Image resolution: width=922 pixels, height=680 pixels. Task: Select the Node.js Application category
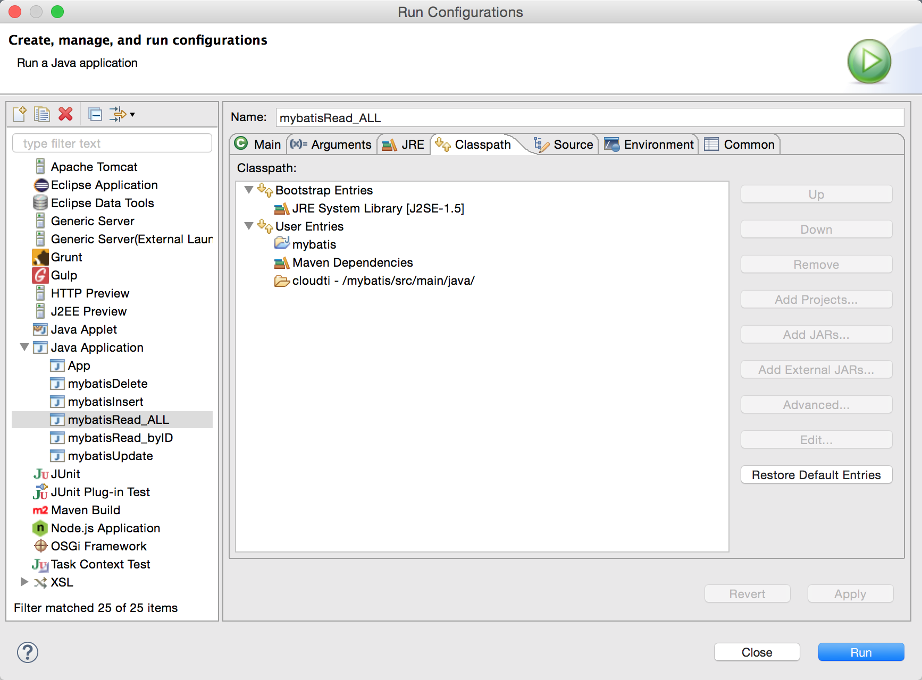click(x=105, y=528)
